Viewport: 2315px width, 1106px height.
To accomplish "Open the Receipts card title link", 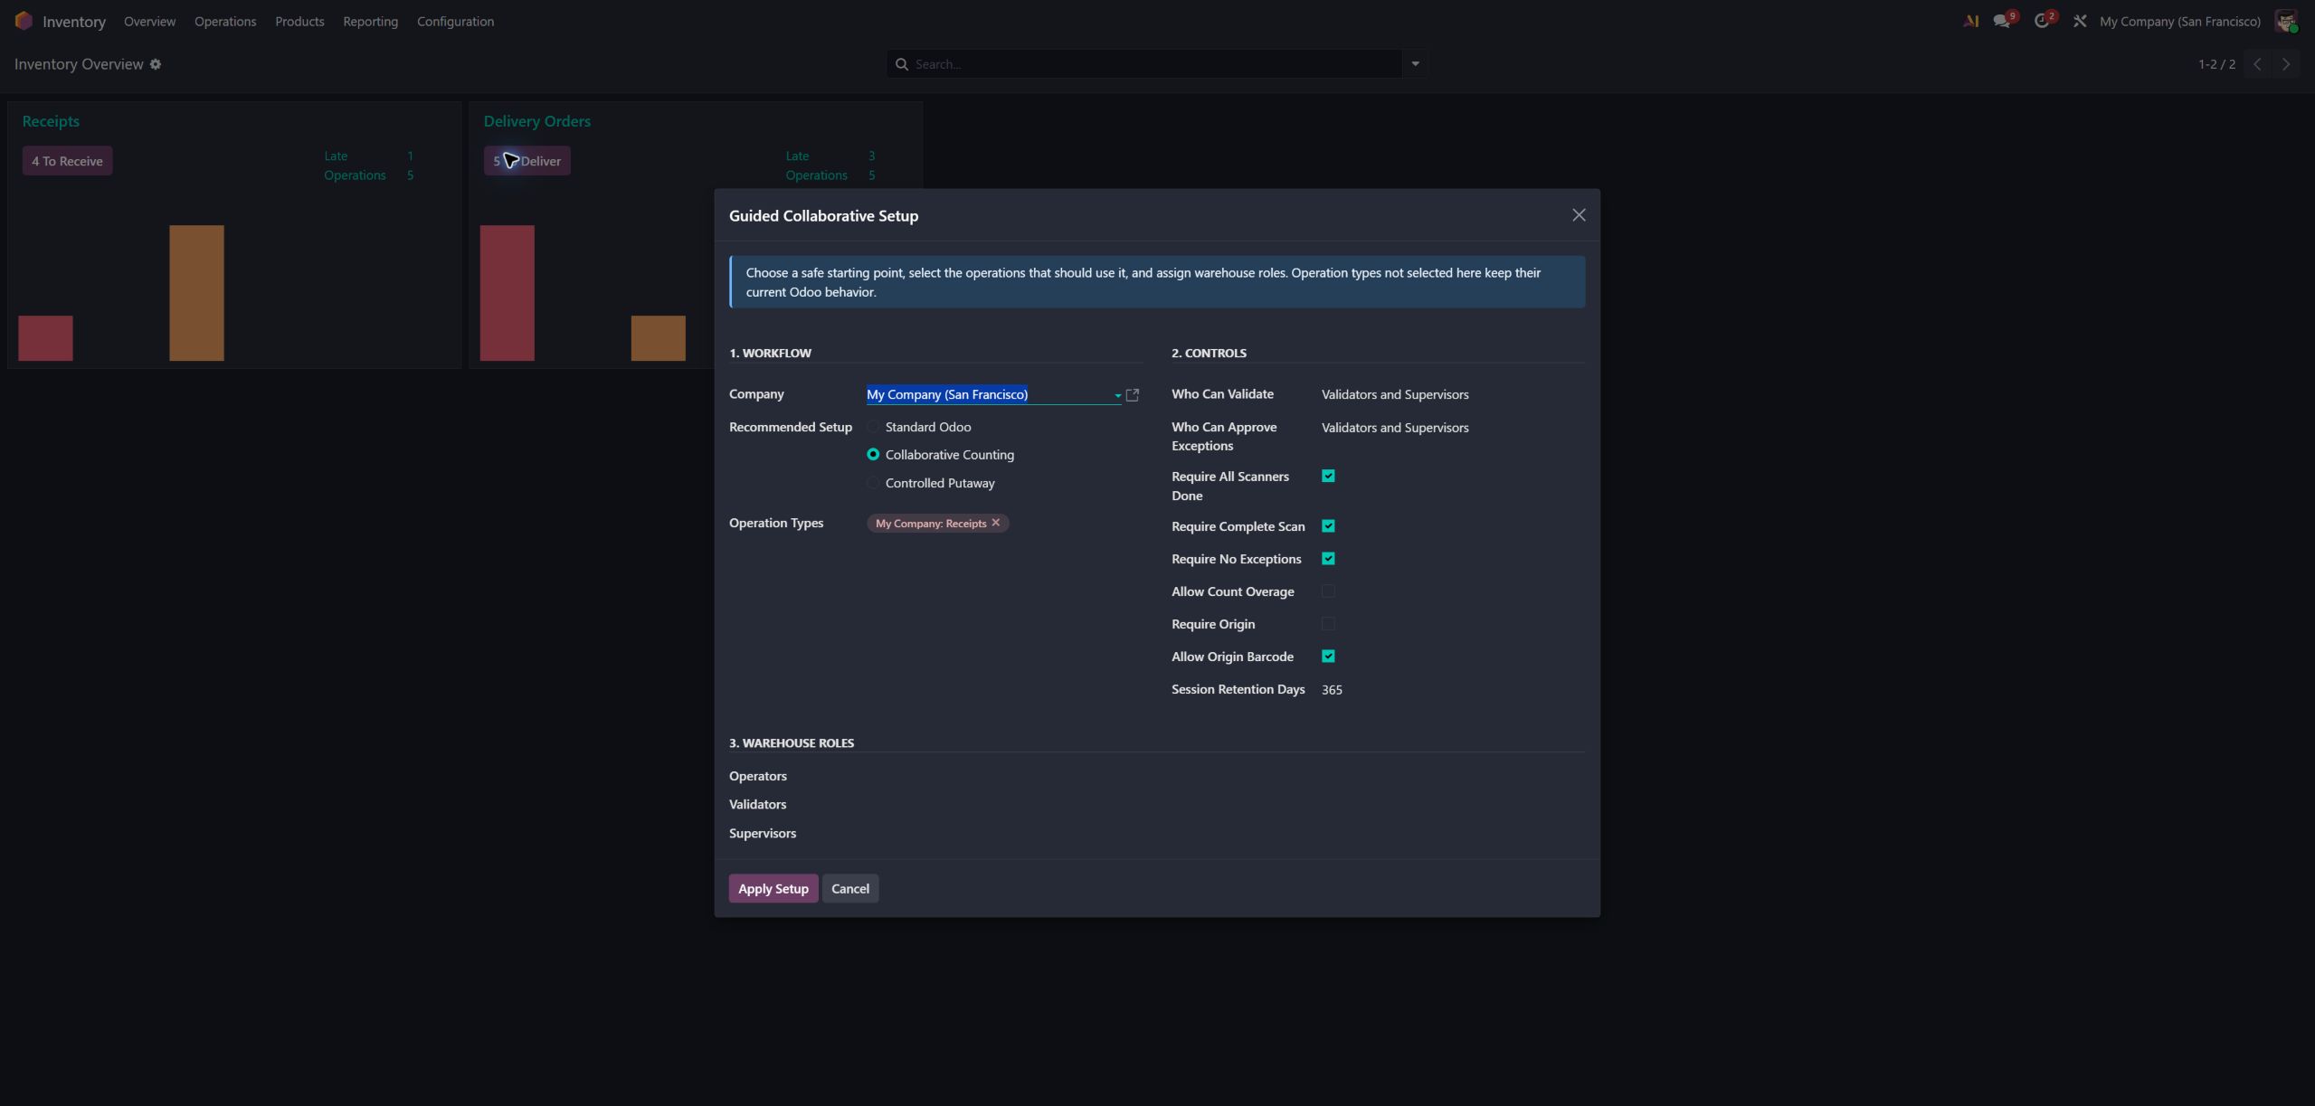I will tap(51, 121).
